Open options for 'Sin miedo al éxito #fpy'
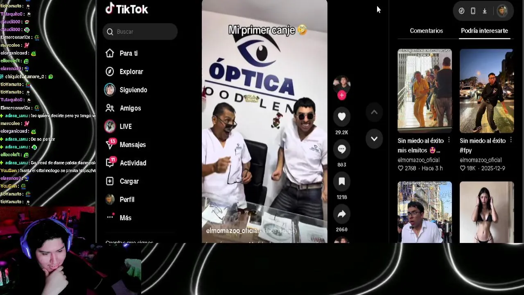The image size is (524, 295). coord(511,141)
